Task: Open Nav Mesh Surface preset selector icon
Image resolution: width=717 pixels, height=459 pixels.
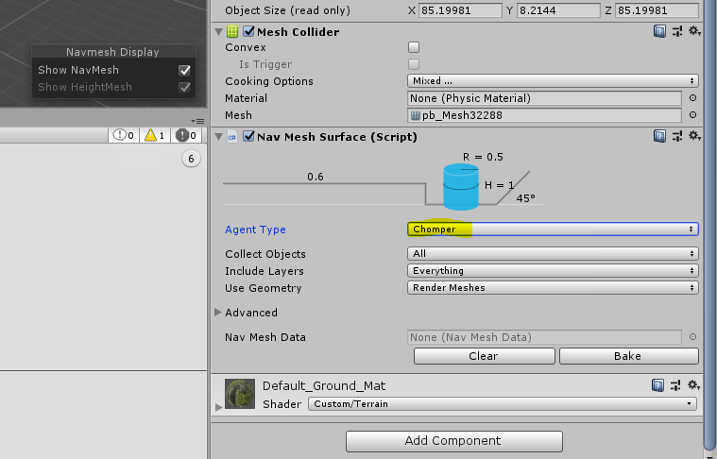Action: click(677, 136)
